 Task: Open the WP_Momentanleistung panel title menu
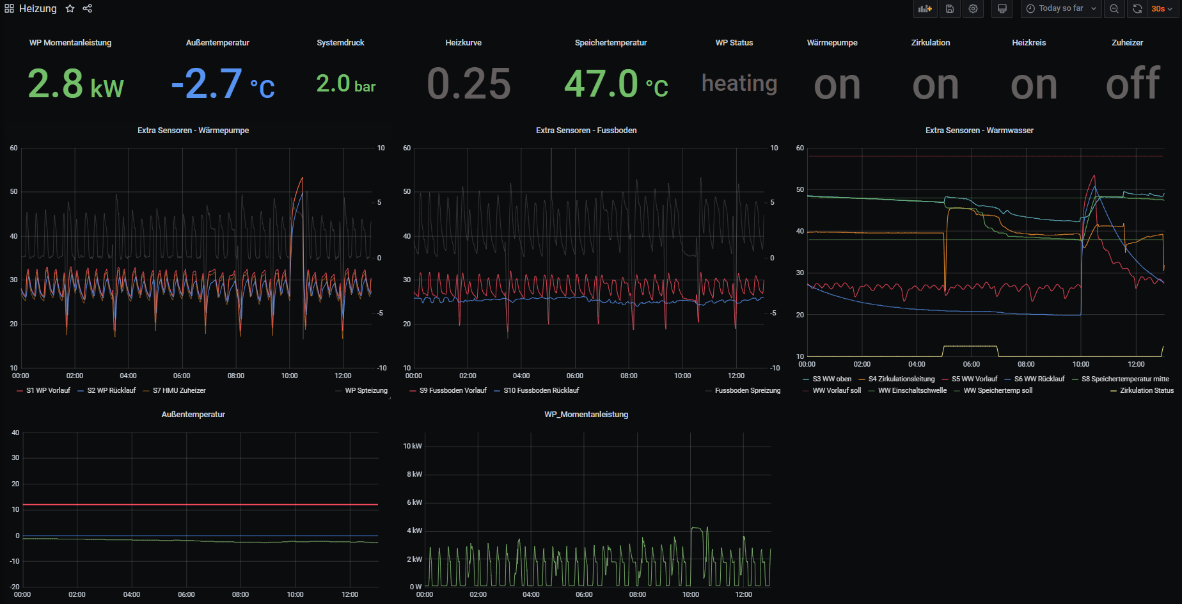[x=586, y=415]
